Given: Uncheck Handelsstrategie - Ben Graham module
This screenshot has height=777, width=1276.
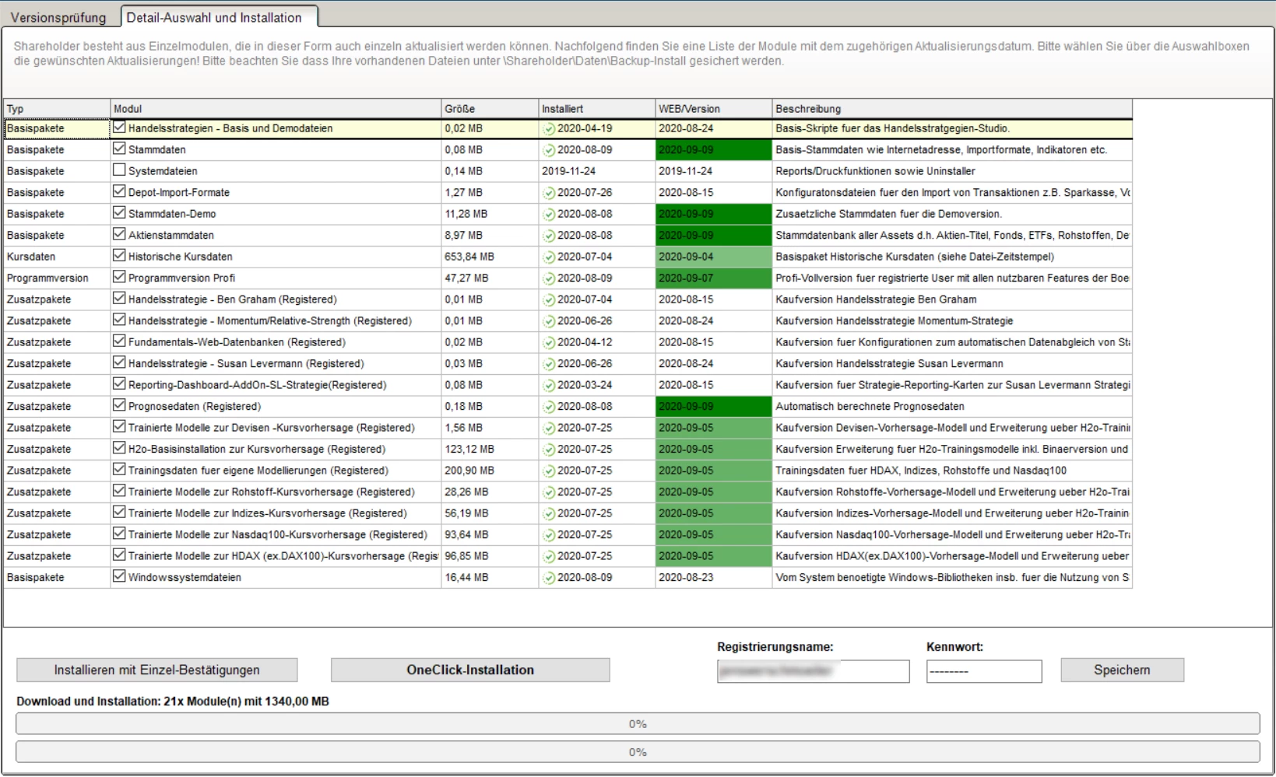Looking at the screenshot, I should tap(119, 298).
